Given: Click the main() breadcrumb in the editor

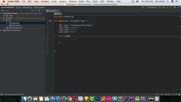Looking at the screenshot, I should pos(58,14).
